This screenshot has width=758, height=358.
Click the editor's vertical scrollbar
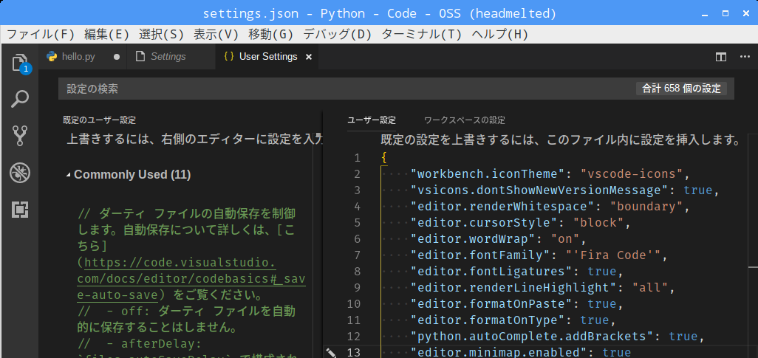[754, 221]
